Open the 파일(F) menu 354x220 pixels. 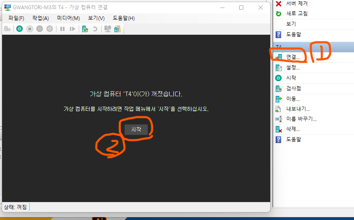[16, 18]
